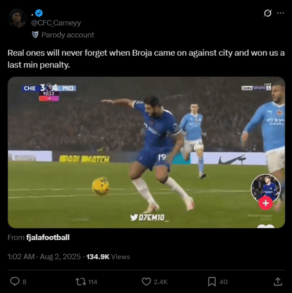Screen dimensions: 292x293
Task: Open the @CFC_Carneyy handle link
Action: pos(56,23)
